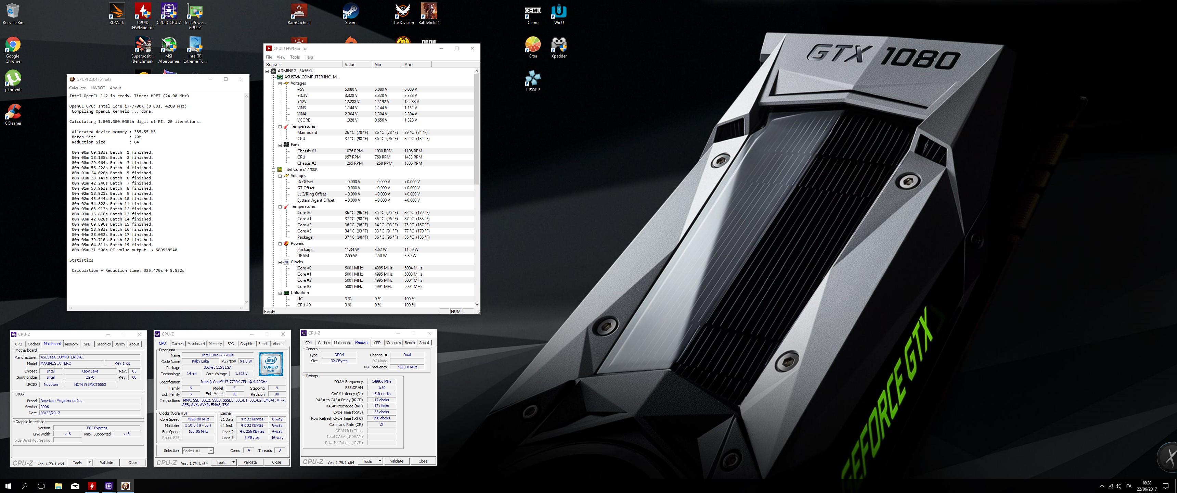This screenshot has height=493, width=1177.
Task: Open Mail app in the taskbar
Action: click(75, 486)
